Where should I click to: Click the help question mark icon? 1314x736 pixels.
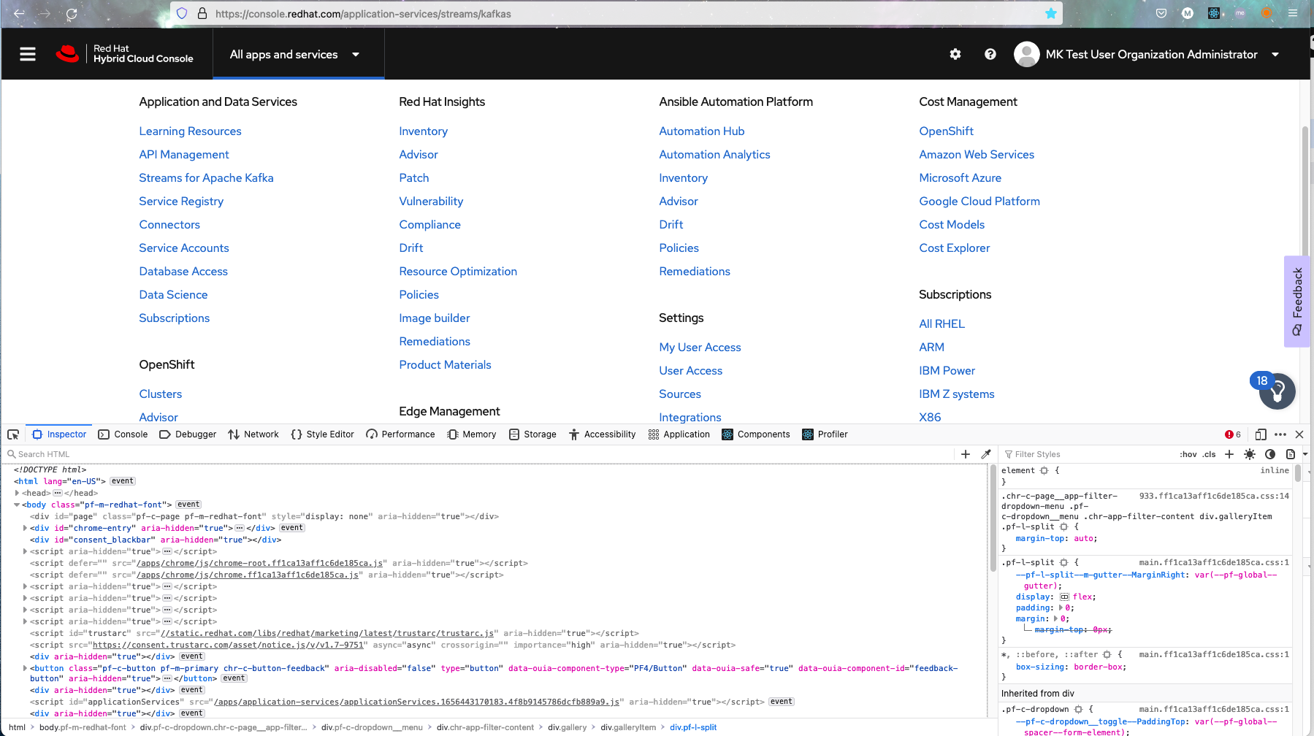click(990, 54)
